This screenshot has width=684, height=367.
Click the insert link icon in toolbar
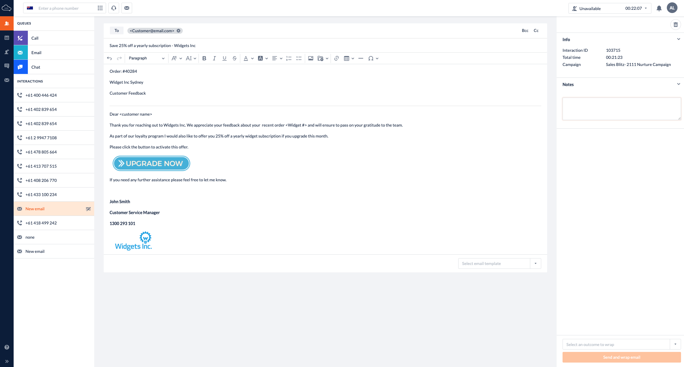point(336,58)
